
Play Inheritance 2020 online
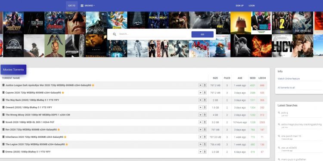(x=200, y=137)
